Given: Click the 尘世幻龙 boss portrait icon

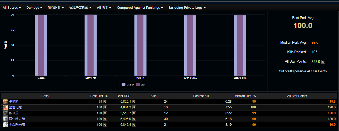Looking at the screenshot, I should (5, 107).
